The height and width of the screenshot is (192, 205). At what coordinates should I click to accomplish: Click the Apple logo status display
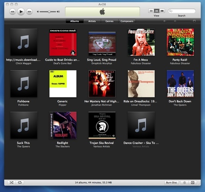pyautogui.click(x=102, y=12)
